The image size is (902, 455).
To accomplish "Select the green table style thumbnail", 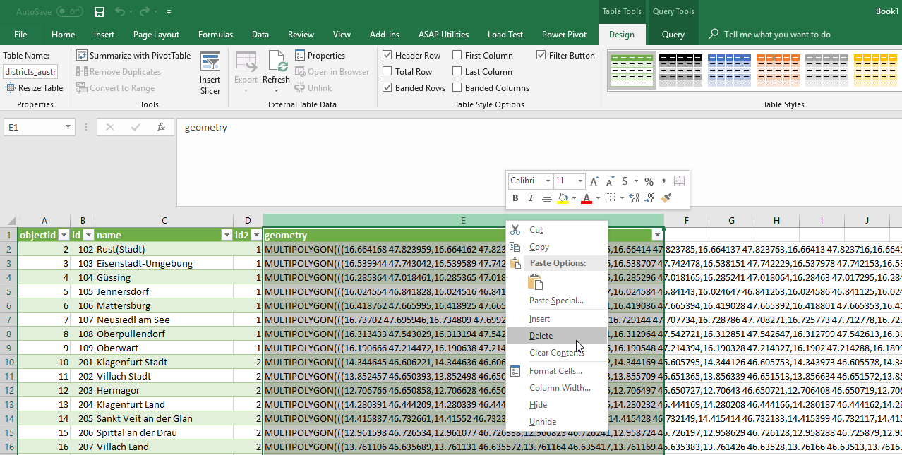I will pyautogui.click(x=632, y=71).
